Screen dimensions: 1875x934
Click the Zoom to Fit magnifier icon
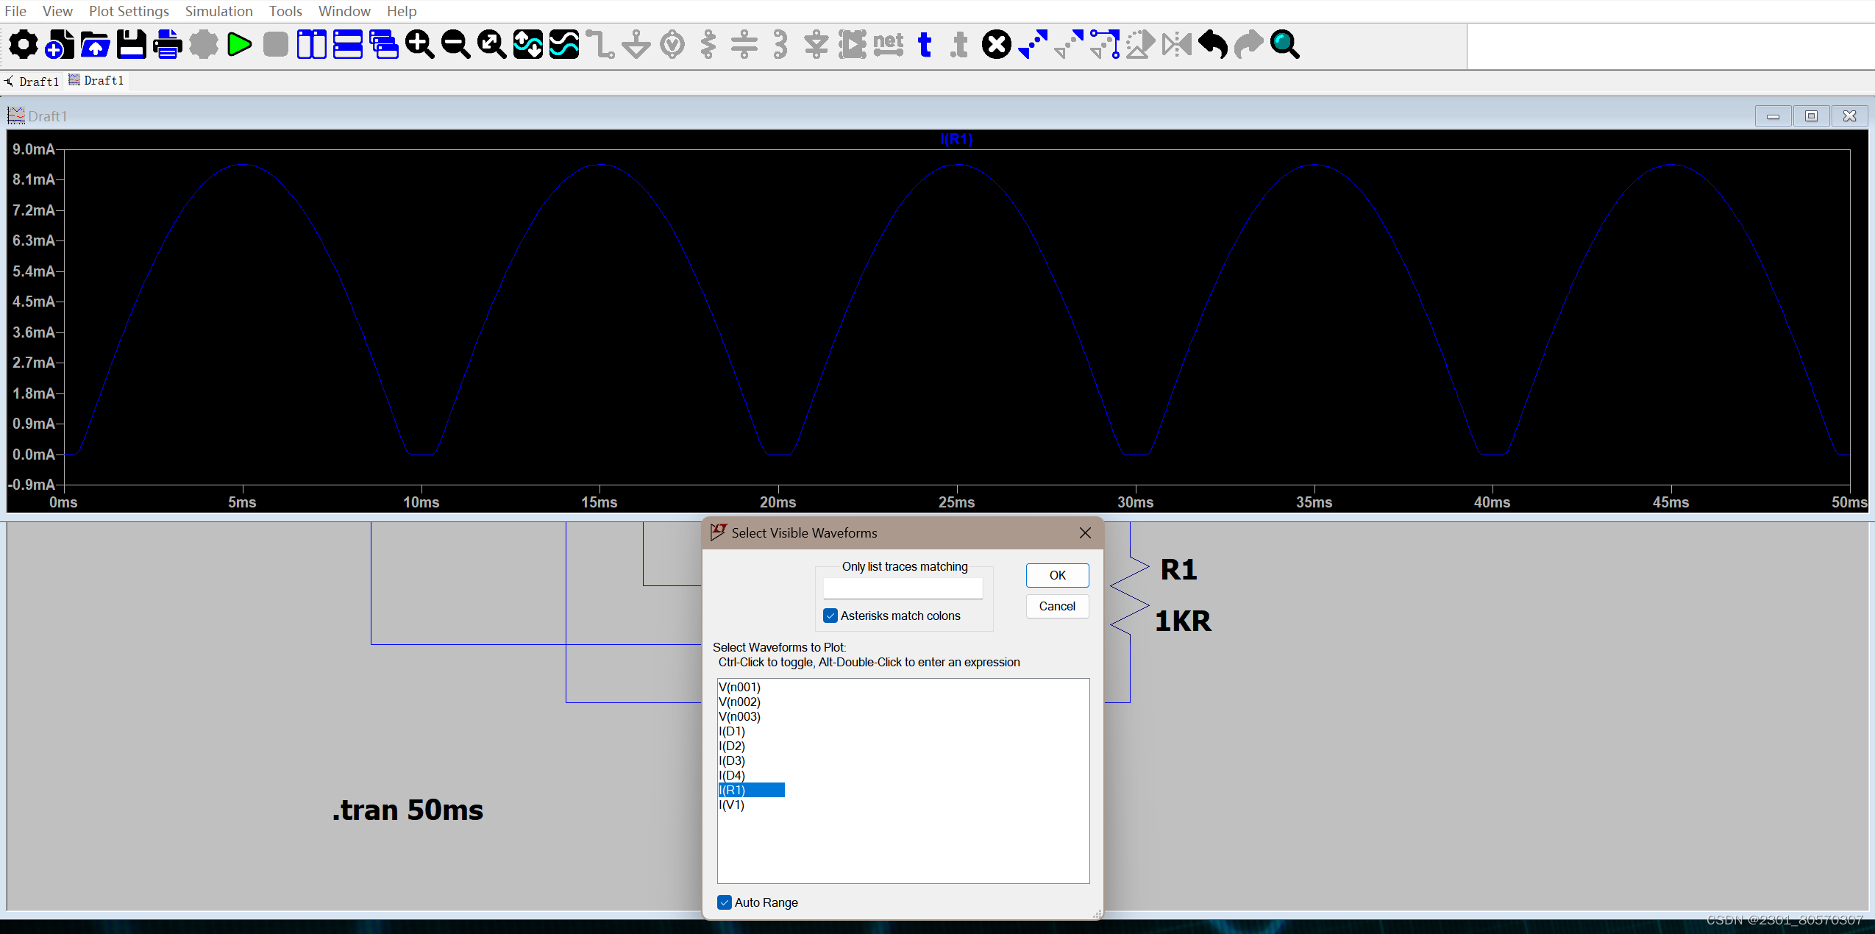(x=491, y=45)
